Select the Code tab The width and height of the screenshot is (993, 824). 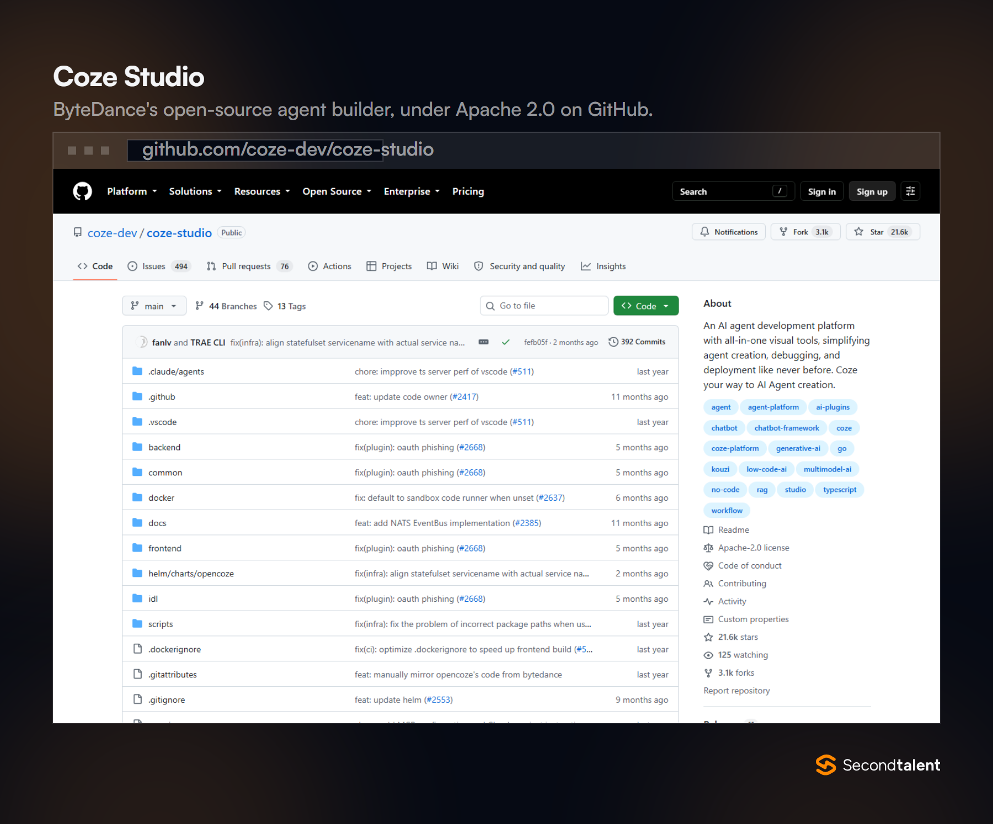(95, 266)
